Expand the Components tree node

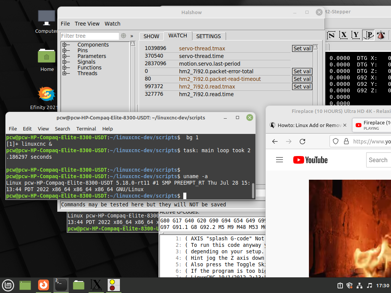click(65, 45)
